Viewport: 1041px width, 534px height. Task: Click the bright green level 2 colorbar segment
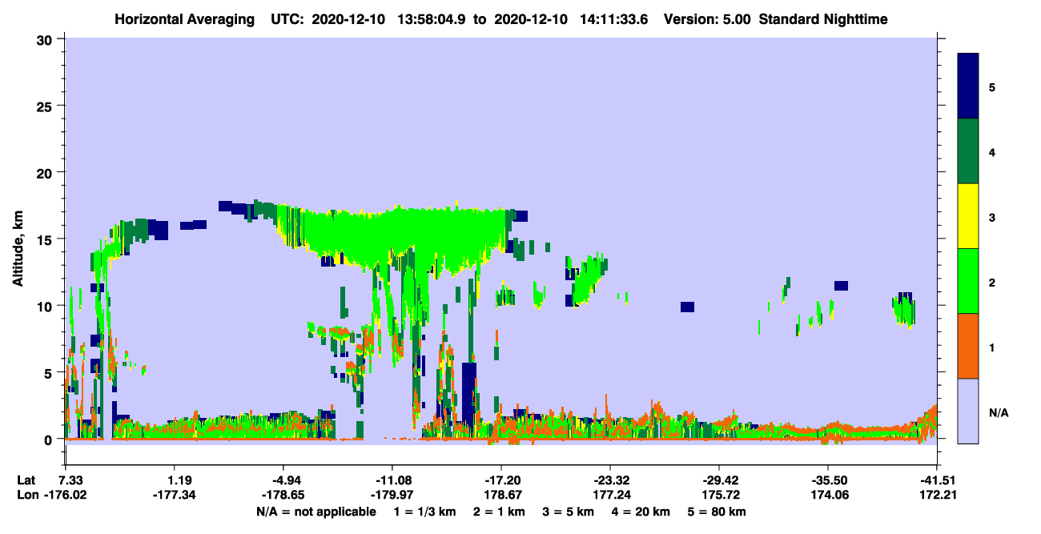click(968, 281)
